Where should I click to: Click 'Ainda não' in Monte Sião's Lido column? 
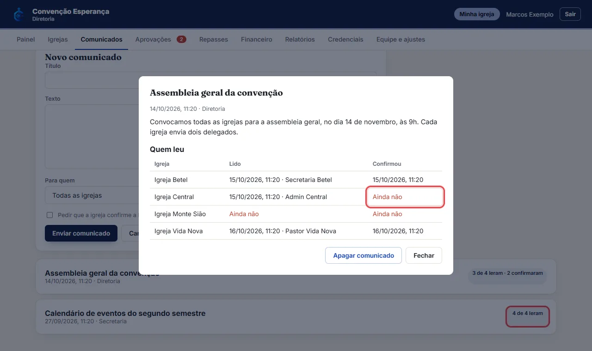(244, 214)
